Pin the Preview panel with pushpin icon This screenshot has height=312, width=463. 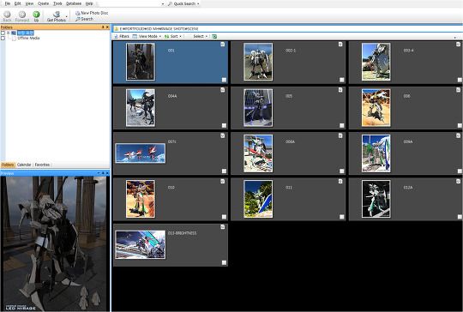(103, 173)
